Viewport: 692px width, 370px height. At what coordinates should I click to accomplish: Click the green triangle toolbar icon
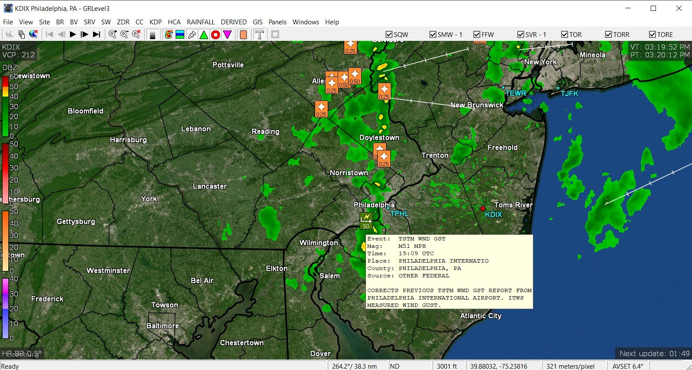tap(203, 34)
